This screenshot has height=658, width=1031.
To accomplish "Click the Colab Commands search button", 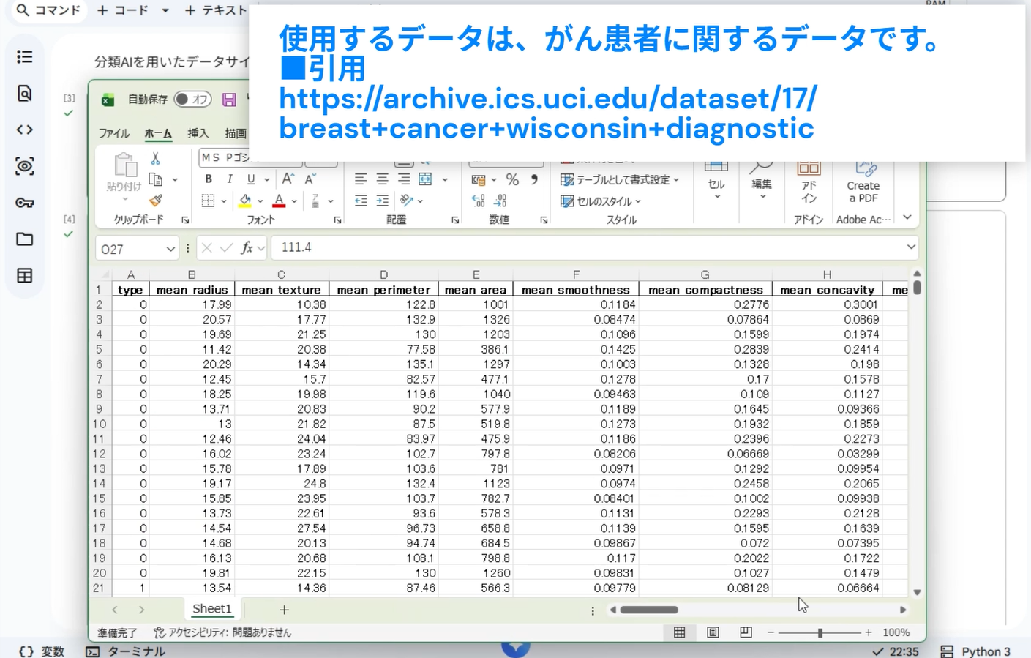I will pyautogui.click(x=48, y=11).
